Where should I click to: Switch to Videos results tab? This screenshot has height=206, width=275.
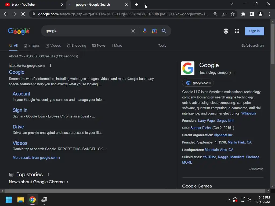[x=53, y=46]
